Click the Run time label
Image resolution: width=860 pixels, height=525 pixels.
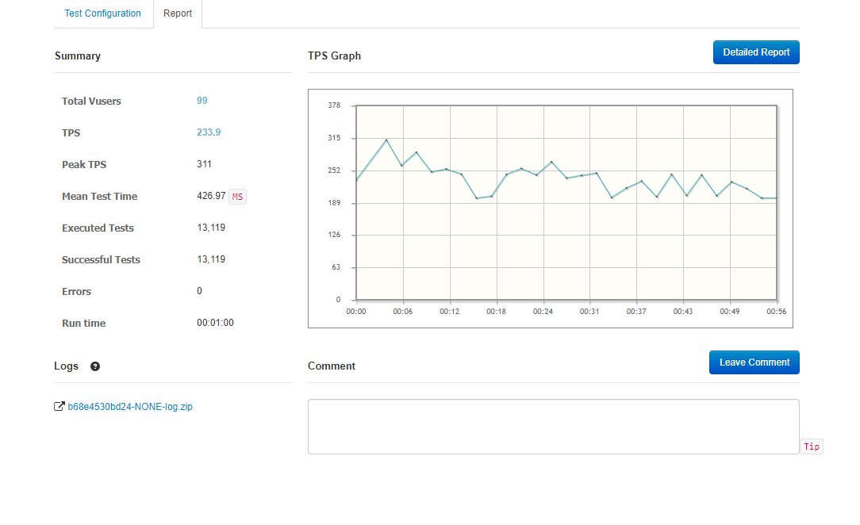(83, 324)
